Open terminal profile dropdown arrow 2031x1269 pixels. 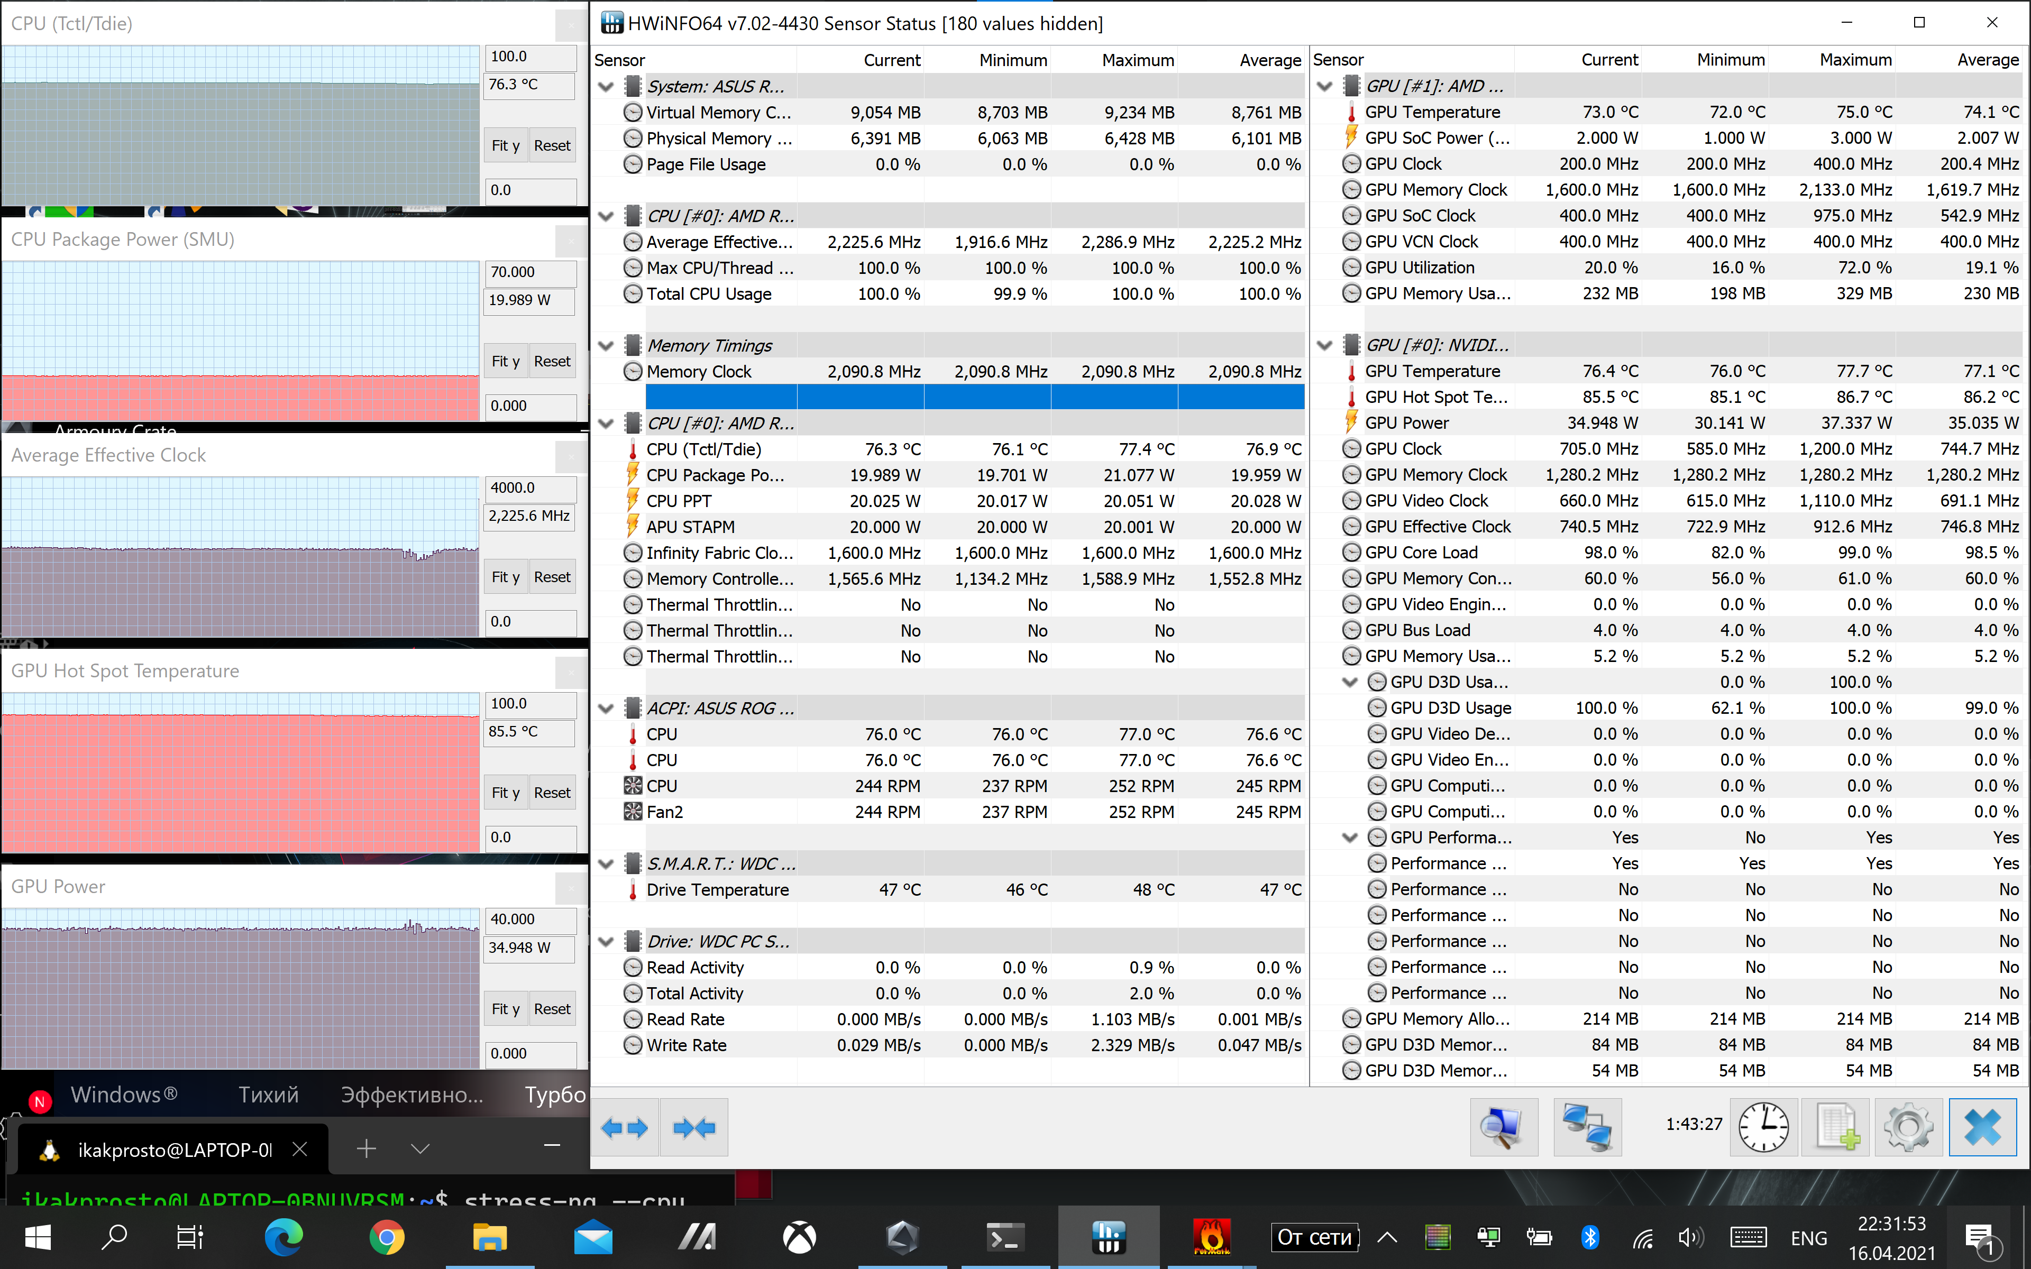click(420, 1148)
